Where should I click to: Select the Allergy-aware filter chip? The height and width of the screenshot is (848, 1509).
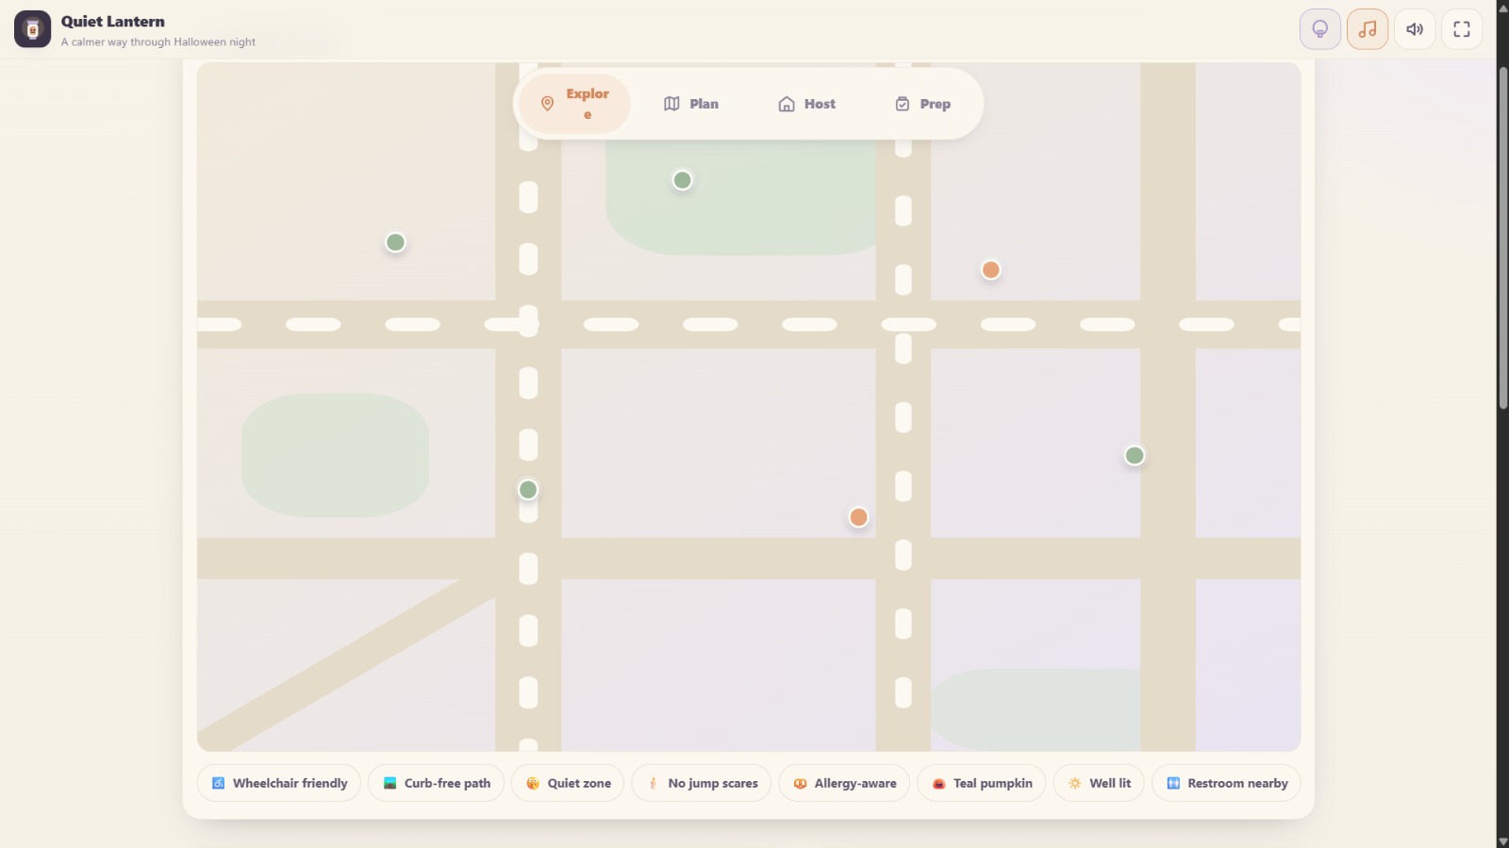click(844, 783)
